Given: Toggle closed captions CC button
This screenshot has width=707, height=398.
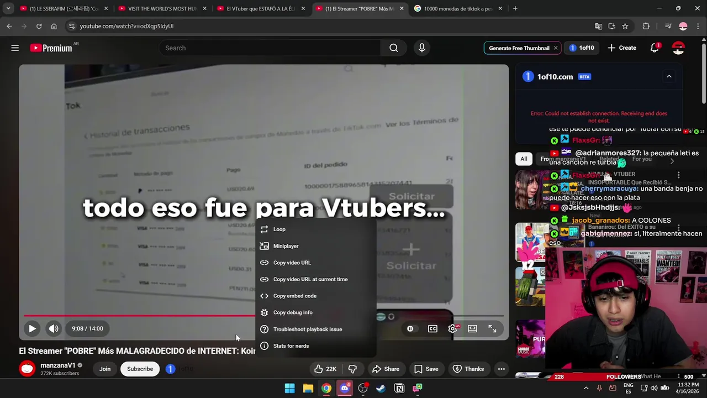Looking at the screenshot, I should pos(432,328).
